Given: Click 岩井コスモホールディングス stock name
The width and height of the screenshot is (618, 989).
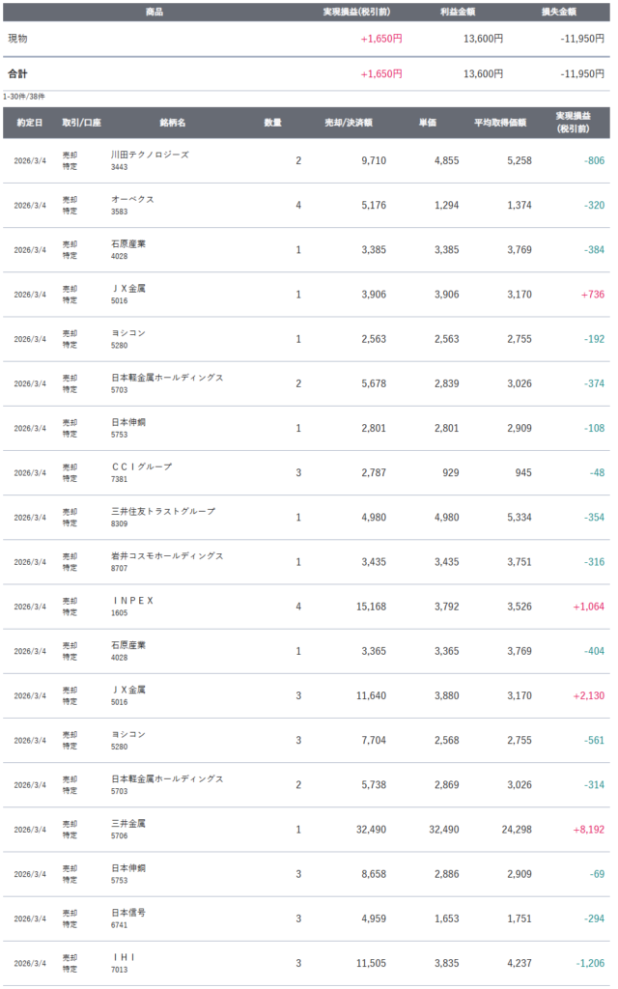Looking at the screenshot, I should pos(166,556).
